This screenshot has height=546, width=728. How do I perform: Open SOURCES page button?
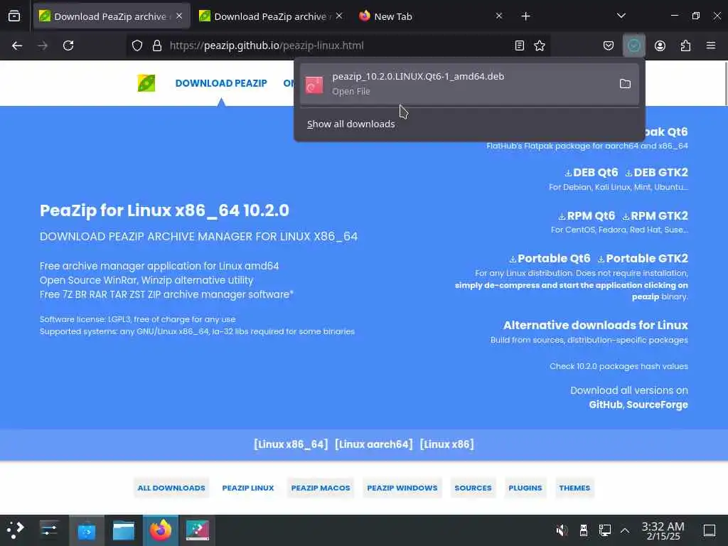tap(473, 488)
